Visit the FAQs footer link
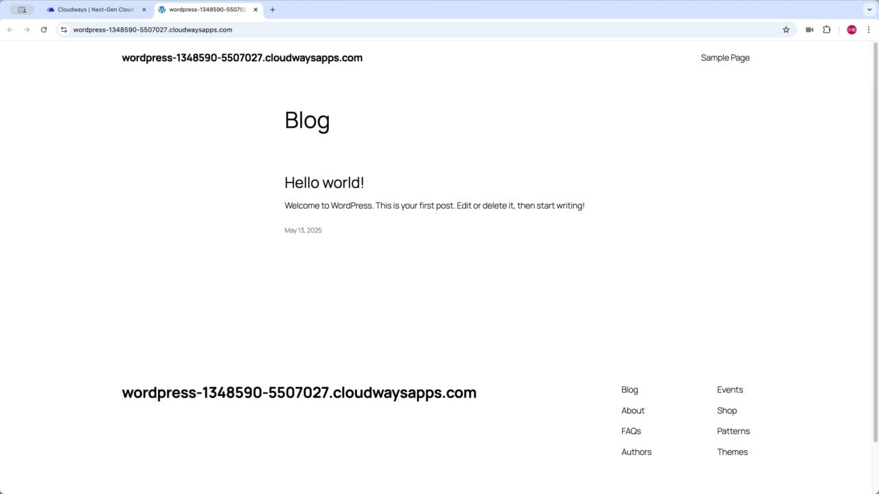The height and width of the screenshot is (494, 879). pos(630,431)
